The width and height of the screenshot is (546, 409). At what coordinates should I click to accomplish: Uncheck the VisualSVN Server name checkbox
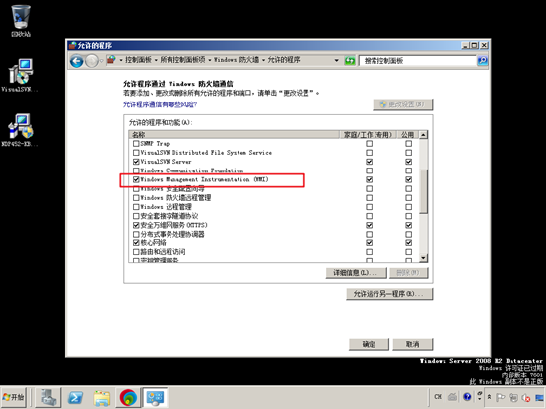click(136, 162)
